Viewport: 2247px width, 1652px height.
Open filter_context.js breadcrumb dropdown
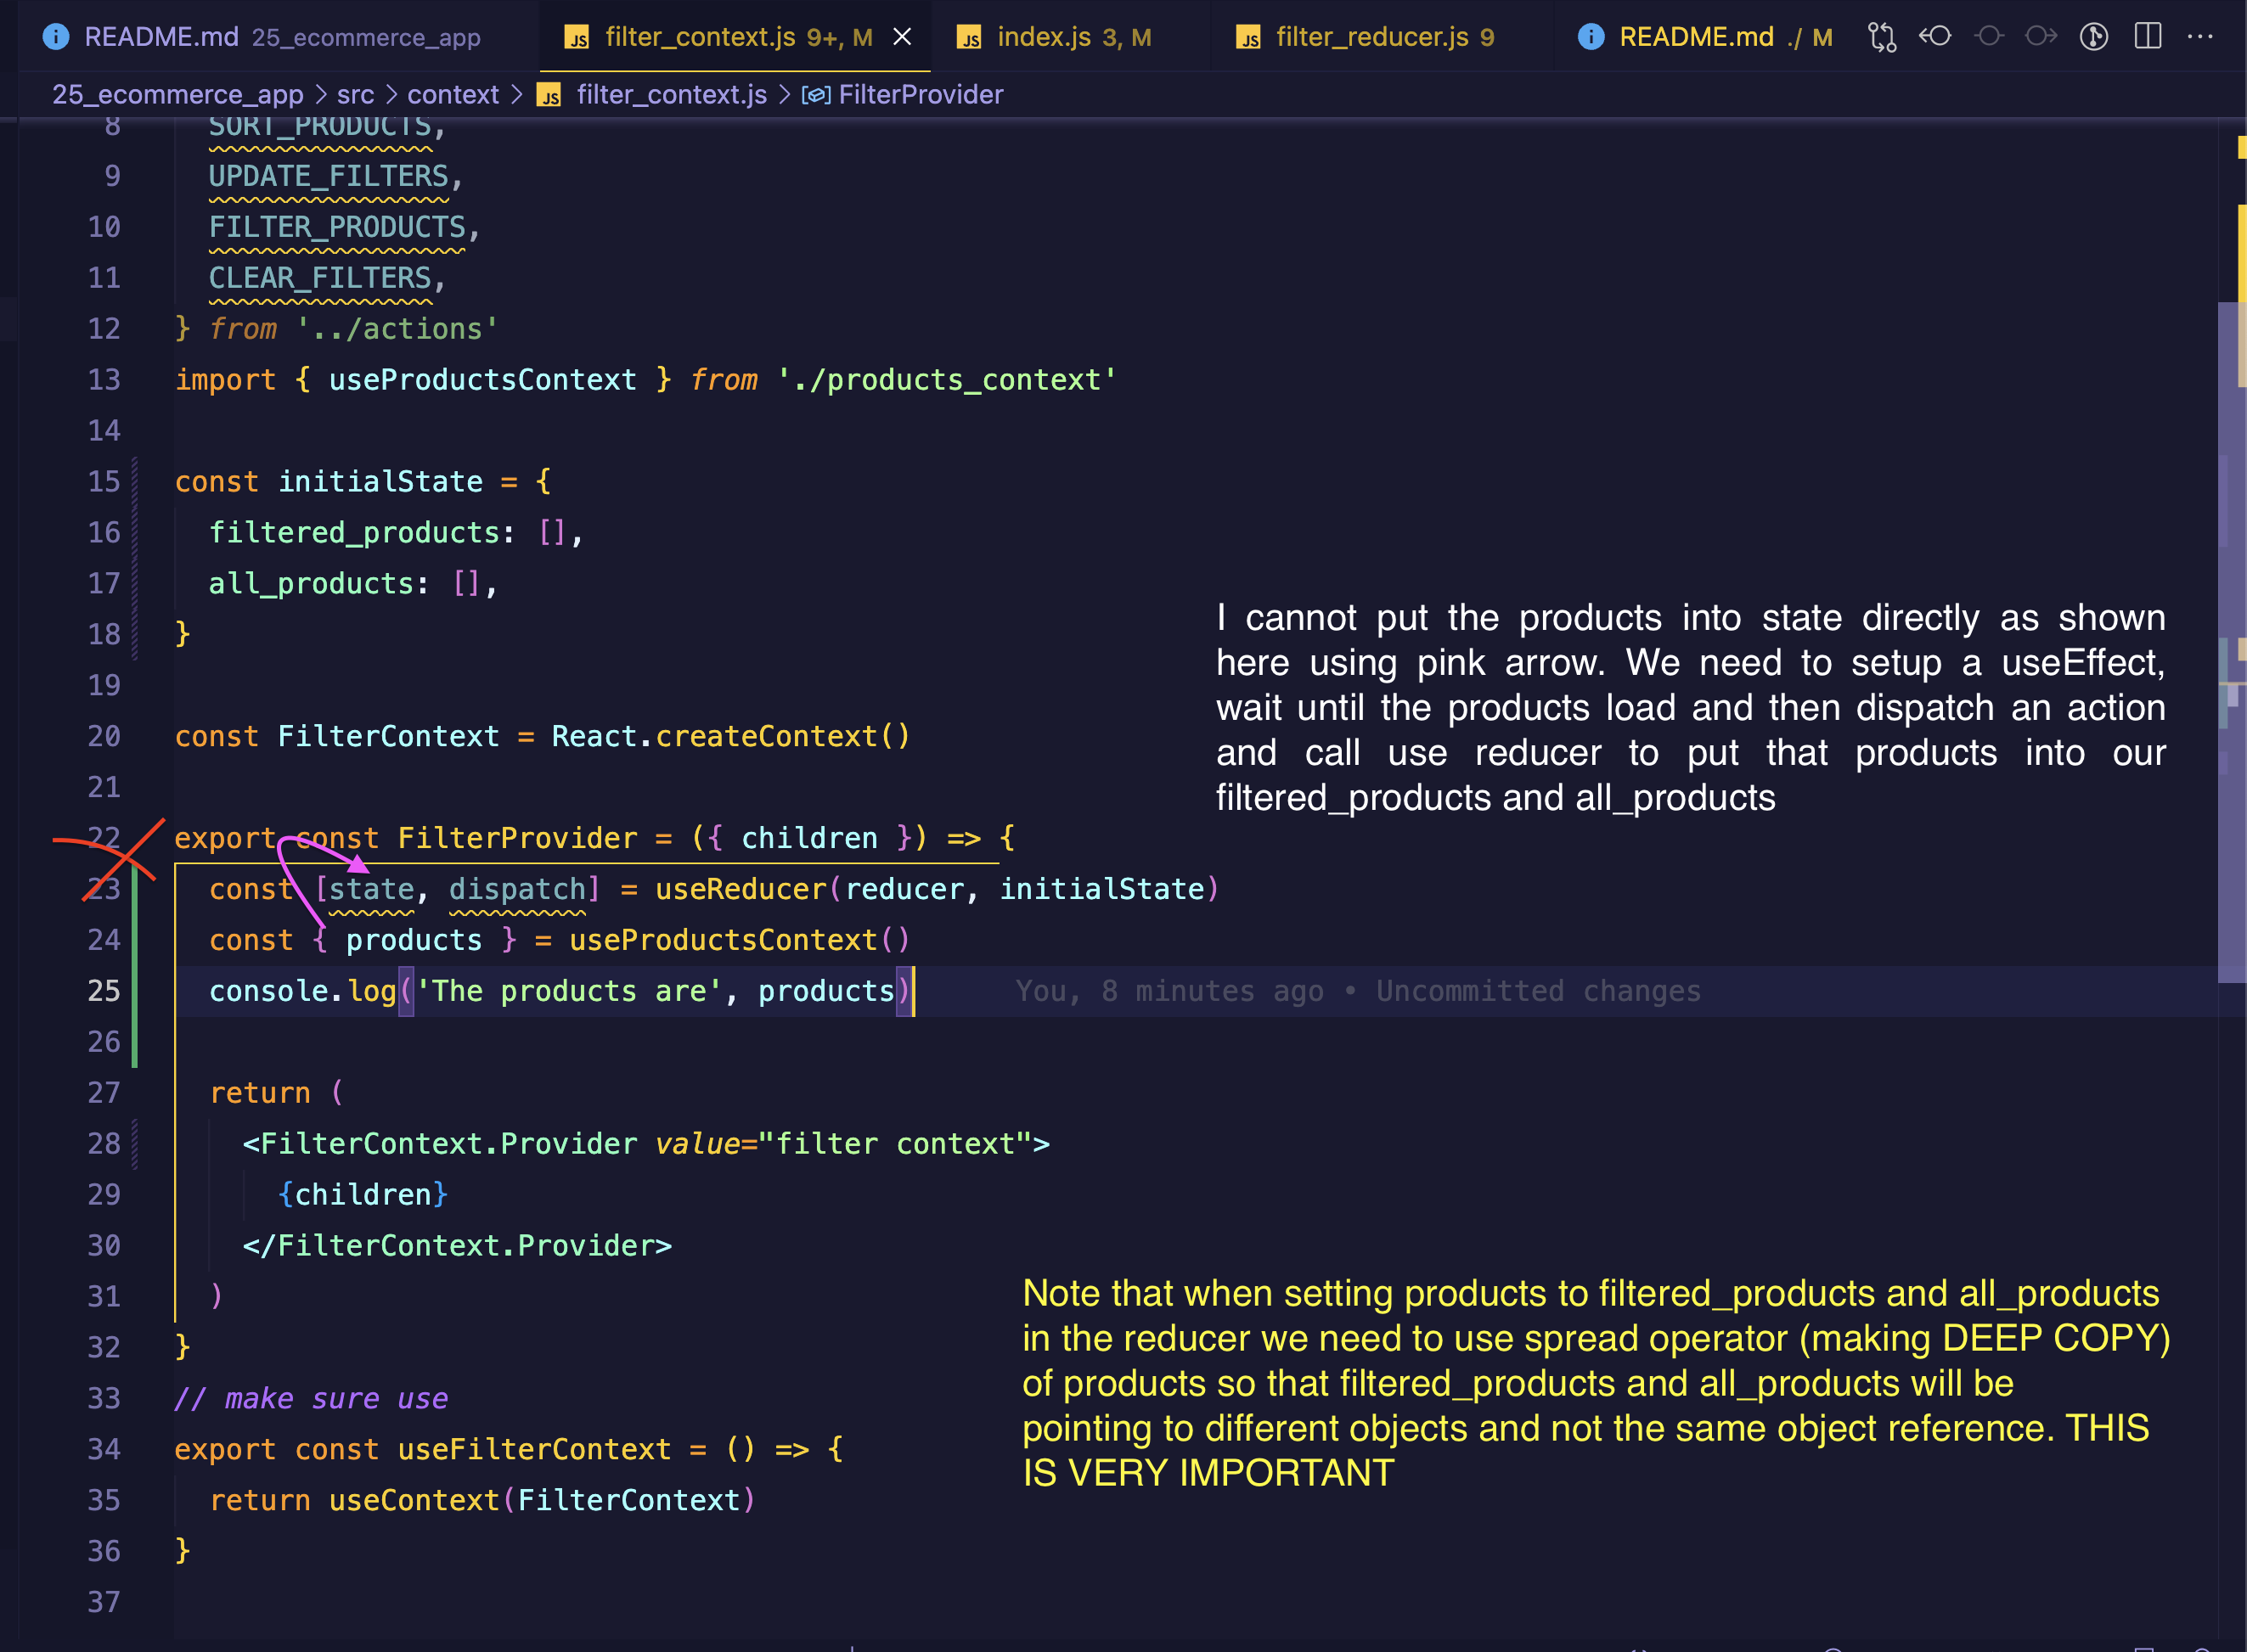coord(672,95)
